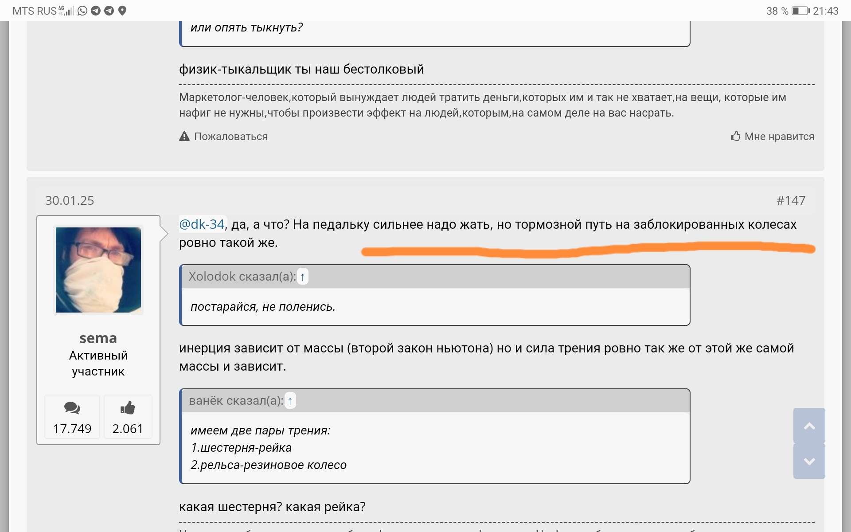Click the scroll-up chevron button

pyautogui.click(x=809, y=426)
